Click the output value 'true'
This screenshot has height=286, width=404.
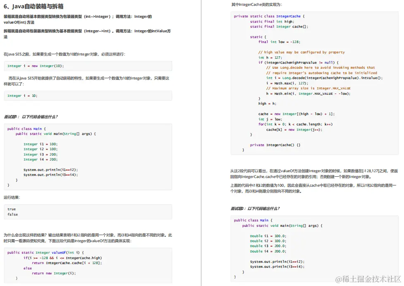12,209
